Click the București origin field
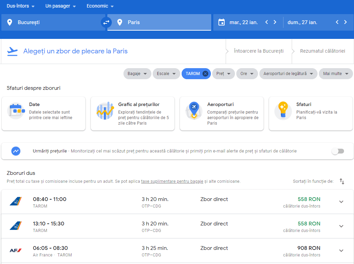This screenshot has width=354, height=264. (53, 22)
